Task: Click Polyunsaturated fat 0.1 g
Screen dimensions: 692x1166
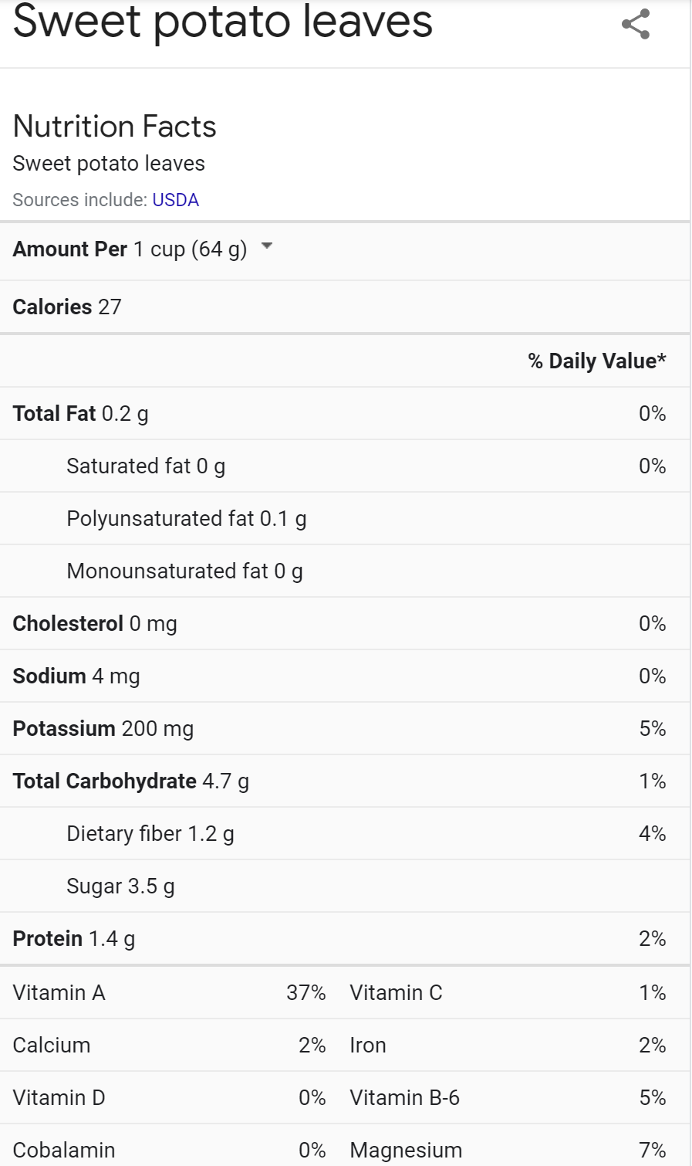Action: [x=187, y=519]
